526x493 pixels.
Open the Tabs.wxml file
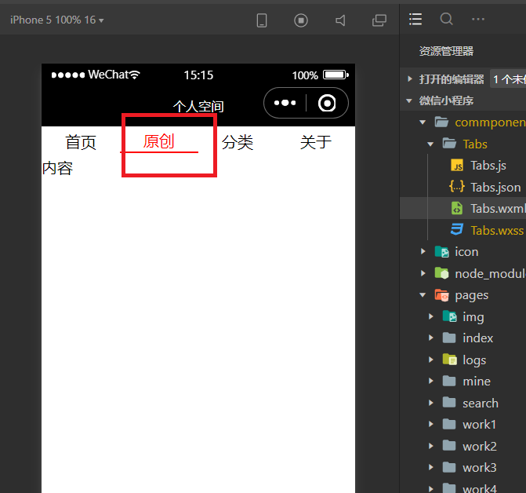coord(498,209)
